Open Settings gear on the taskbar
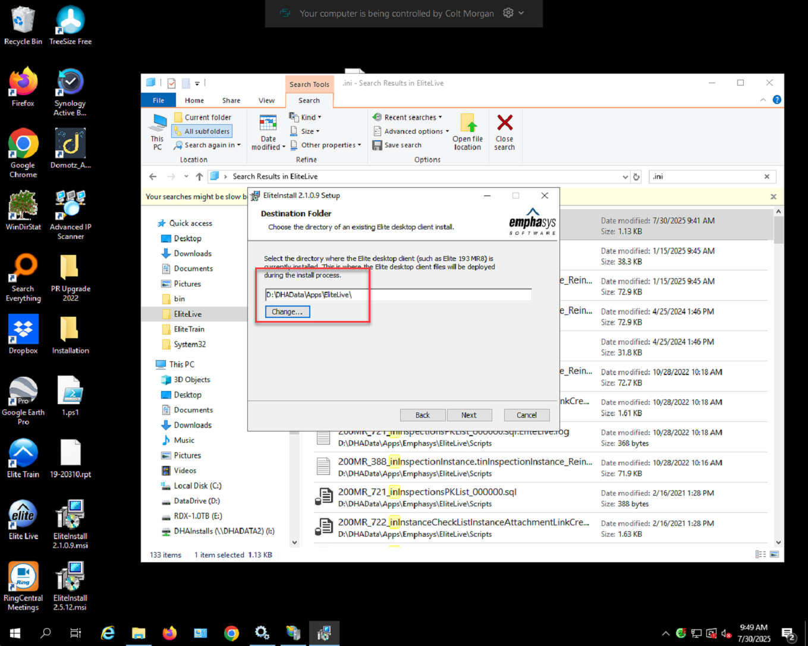The width and height of the screenshot is (808, 646). tap(262, 633)
